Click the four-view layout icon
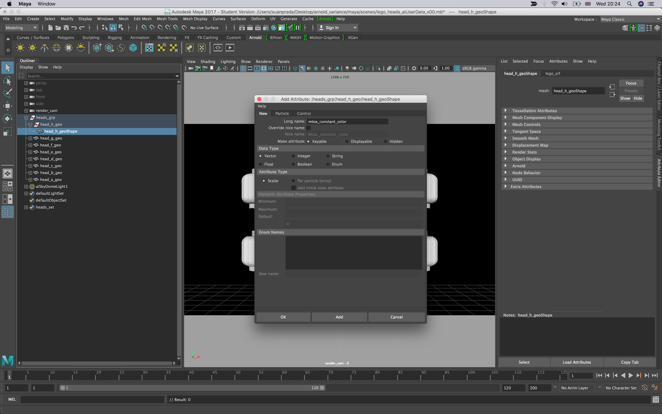This screenshot has height=414, width=662. coord(8,186)
